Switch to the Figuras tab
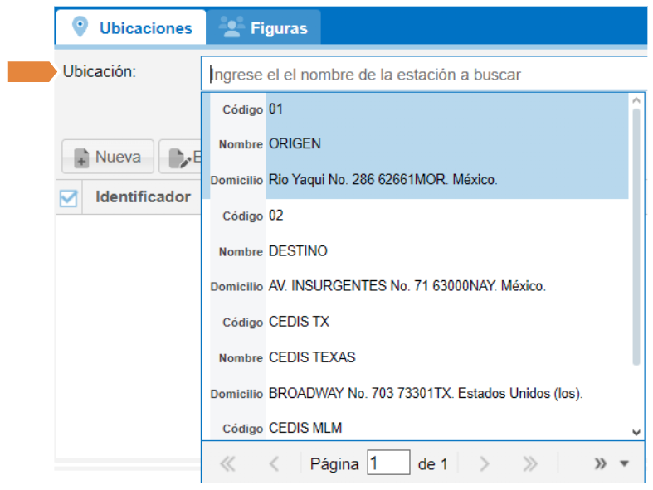 click(x=264, y=28)
